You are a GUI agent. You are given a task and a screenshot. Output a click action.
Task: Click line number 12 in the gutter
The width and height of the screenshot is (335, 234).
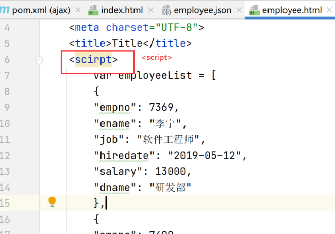5,156
